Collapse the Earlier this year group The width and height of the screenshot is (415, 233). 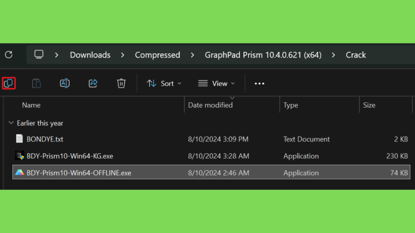tap(11, 123)
